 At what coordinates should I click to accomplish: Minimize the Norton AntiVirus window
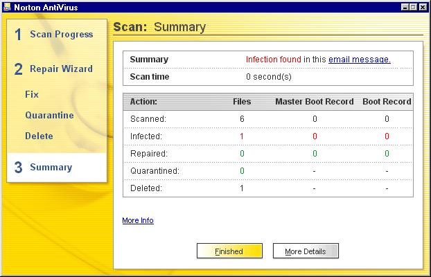[x=405, y=6]
